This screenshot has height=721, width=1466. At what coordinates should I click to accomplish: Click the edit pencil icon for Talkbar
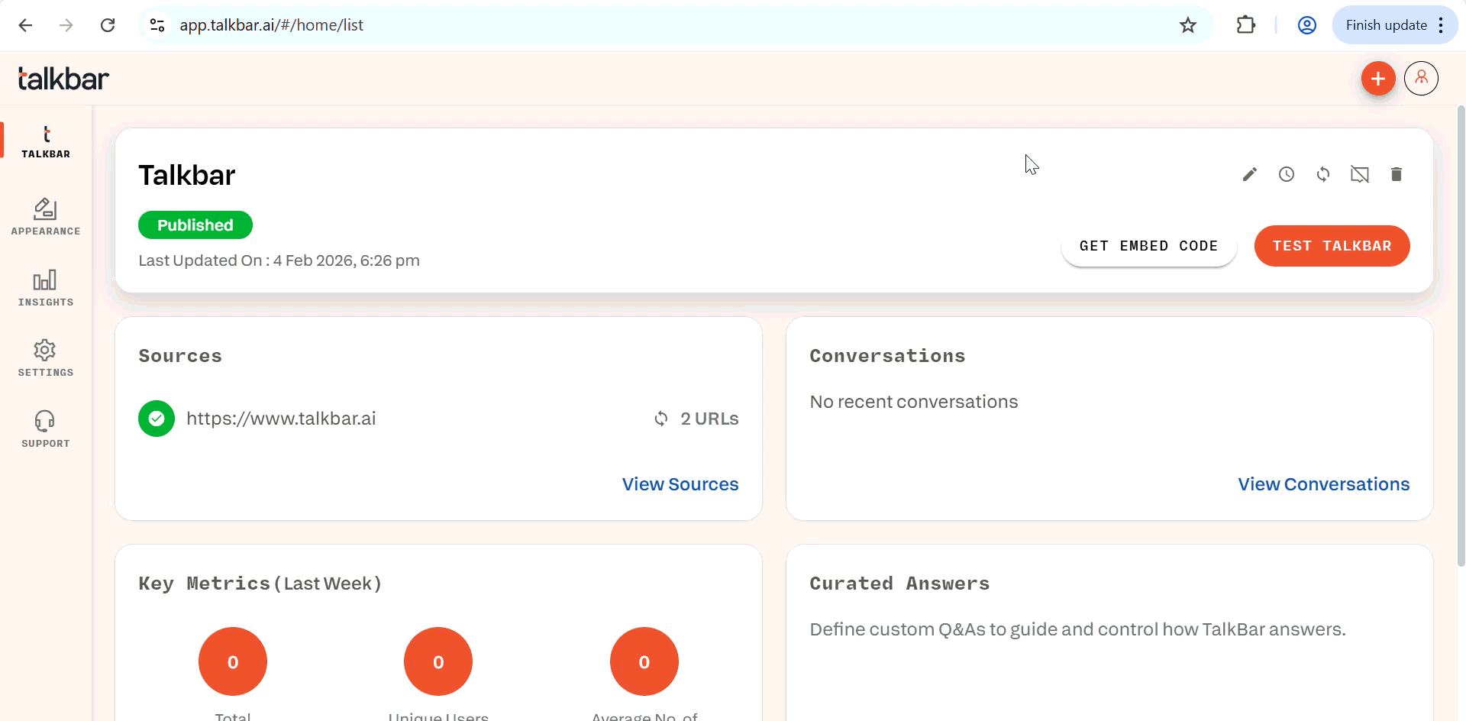[1250, 174]
